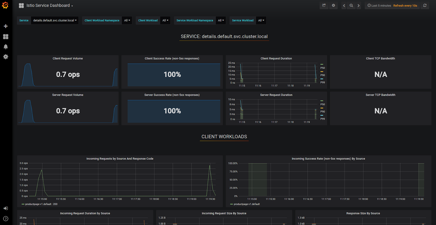This screenshot has width=436, height=225.
Task: Open Incoming Requests by Source And Response Code title
Action: click(x=120, y=159)
